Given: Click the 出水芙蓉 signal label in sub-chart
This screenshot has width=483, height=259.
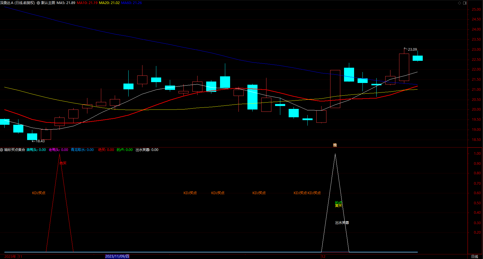Looking at the screenshot, I should click(x=342, y=223).
